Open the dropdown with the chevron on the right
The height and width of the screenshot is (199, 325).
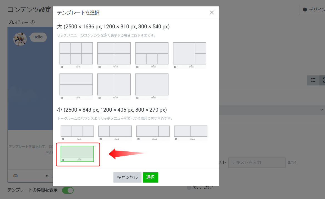click(x=321, y=110)
